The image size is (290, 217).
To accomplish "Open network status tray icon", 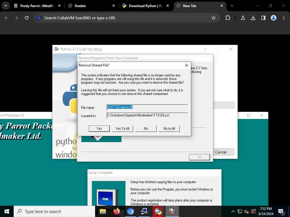I will pyautogui.click(x=240, y=211).
